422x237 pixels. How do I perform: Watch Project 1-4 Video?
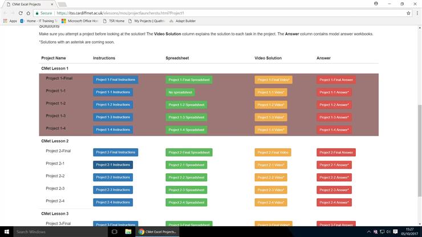point(271,130)
